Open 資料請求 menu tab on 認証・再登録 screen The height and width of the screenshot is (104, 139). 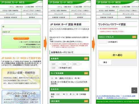tap(80, 18)
